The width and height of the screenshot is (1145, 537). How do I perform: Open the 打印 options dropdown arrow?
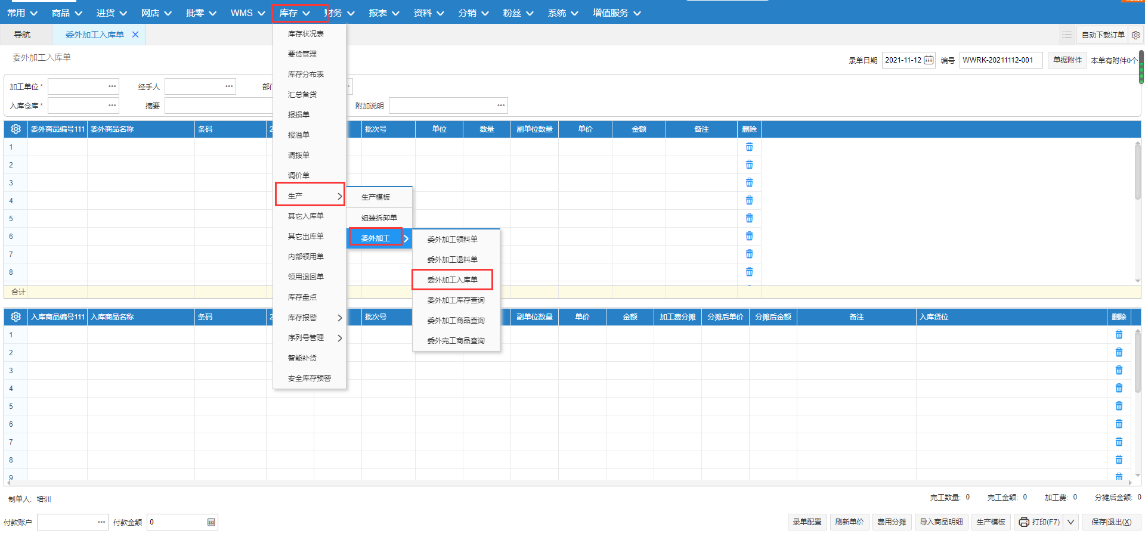(x=1071, y=522)
